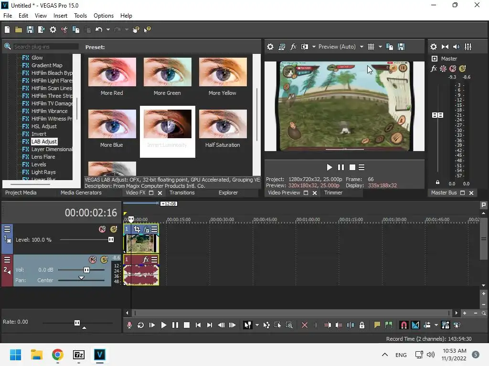Image resolution: width=489 pixels, height=366 pixels.
Task: Play the Video Preview
Action: tap(329, 167)
